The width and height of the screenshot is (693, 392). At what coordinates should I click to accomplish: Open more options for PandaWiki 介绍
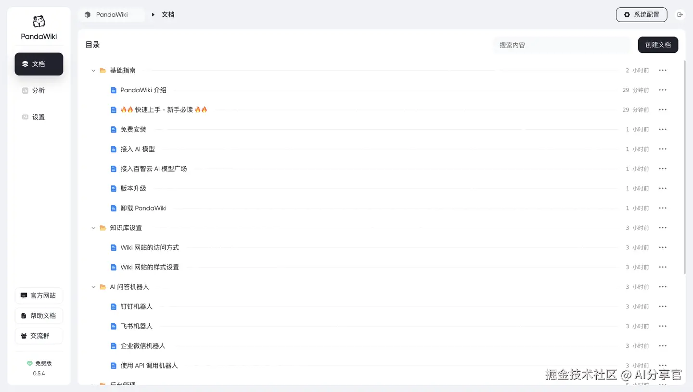tap(663, 90)
